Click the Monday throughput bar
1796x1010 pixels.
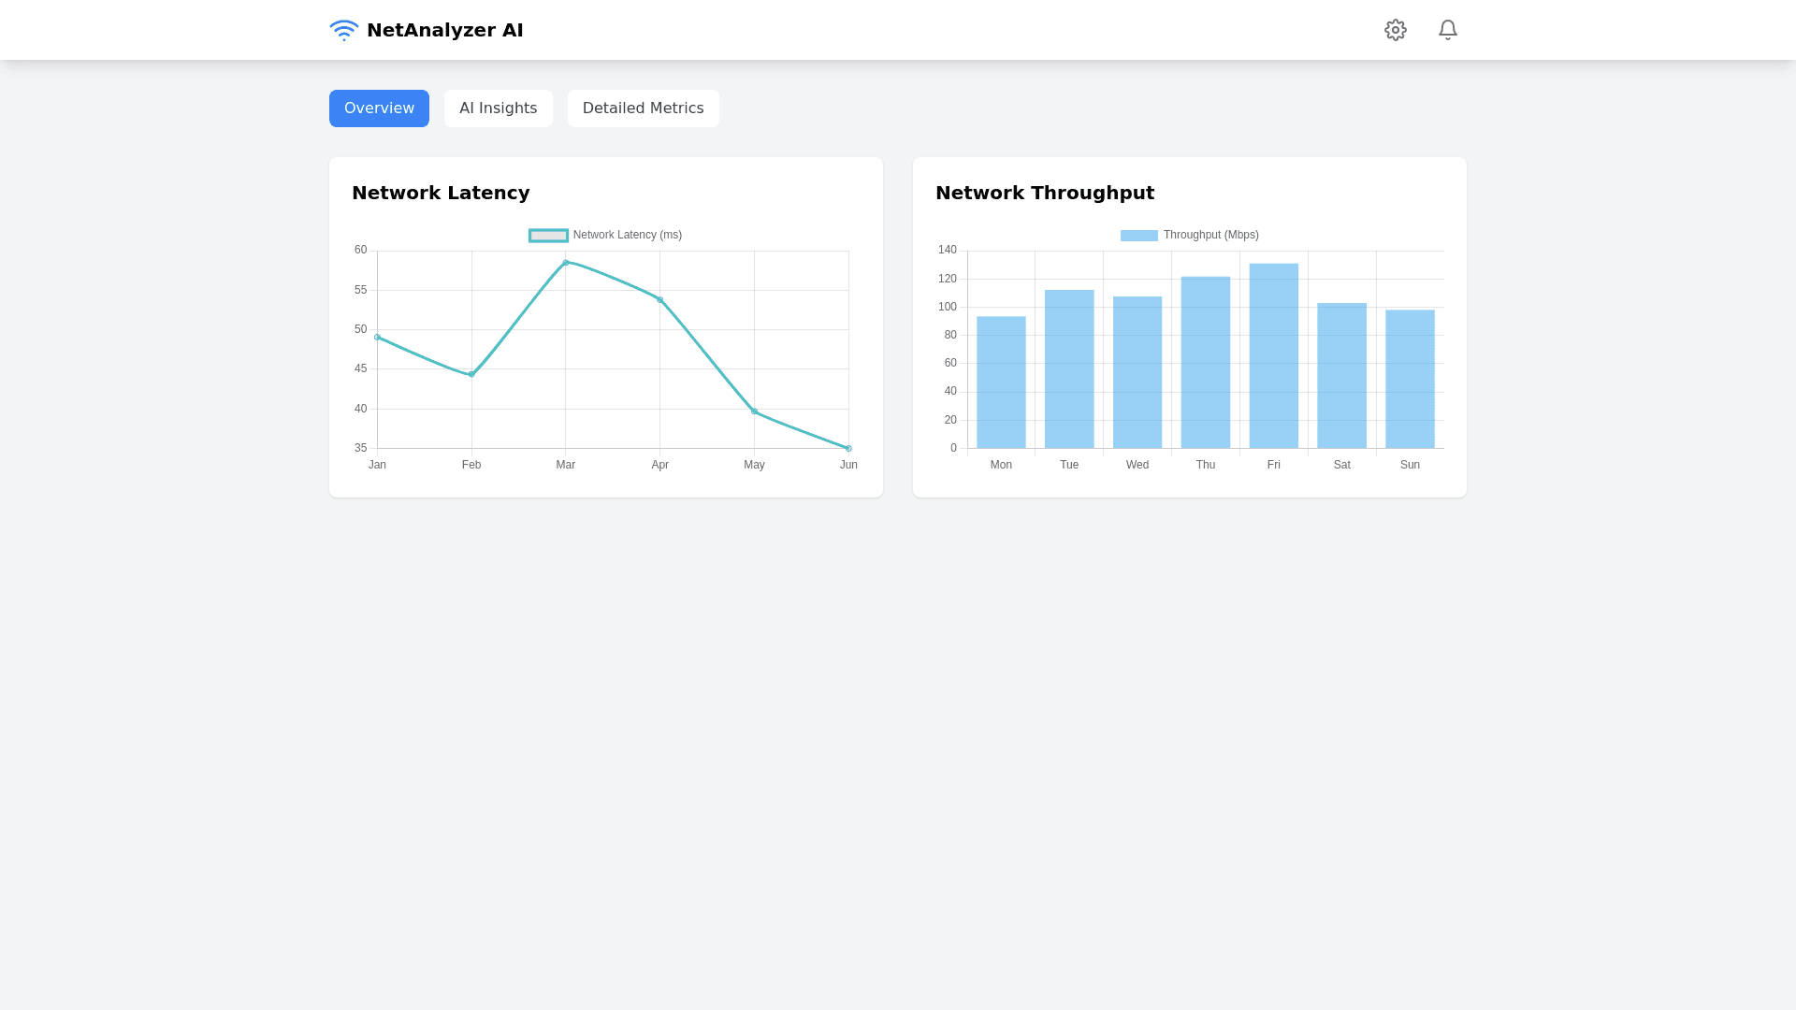pyautogui.click(x=1001, y=382)
